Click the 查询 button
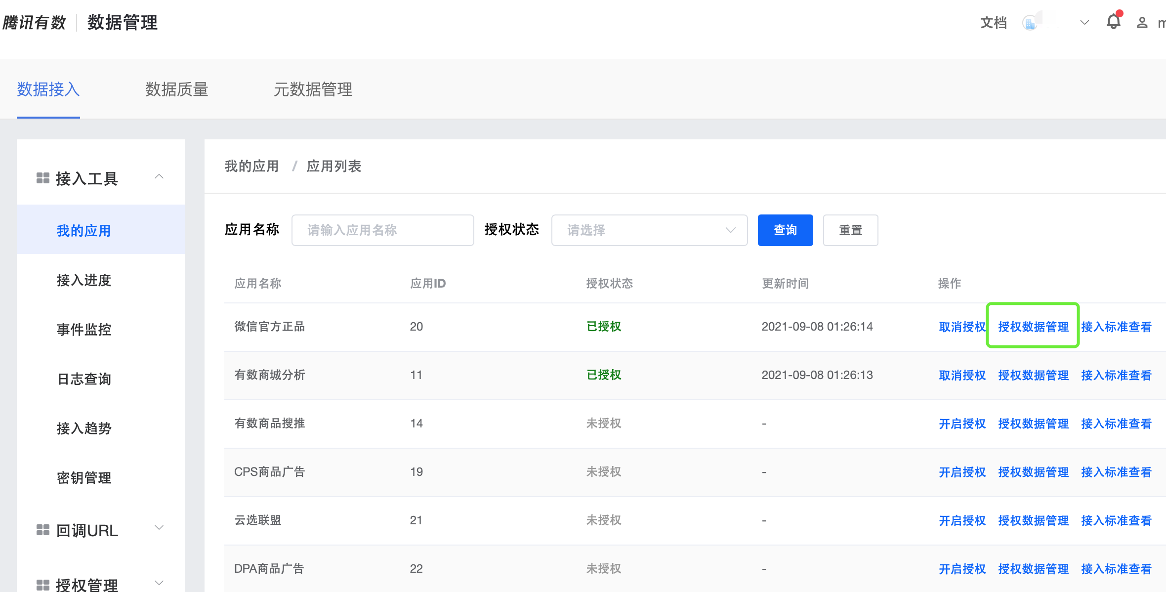Image resolution: width=1166 pixels, height=592 pixels. click(x=786, y=230)
